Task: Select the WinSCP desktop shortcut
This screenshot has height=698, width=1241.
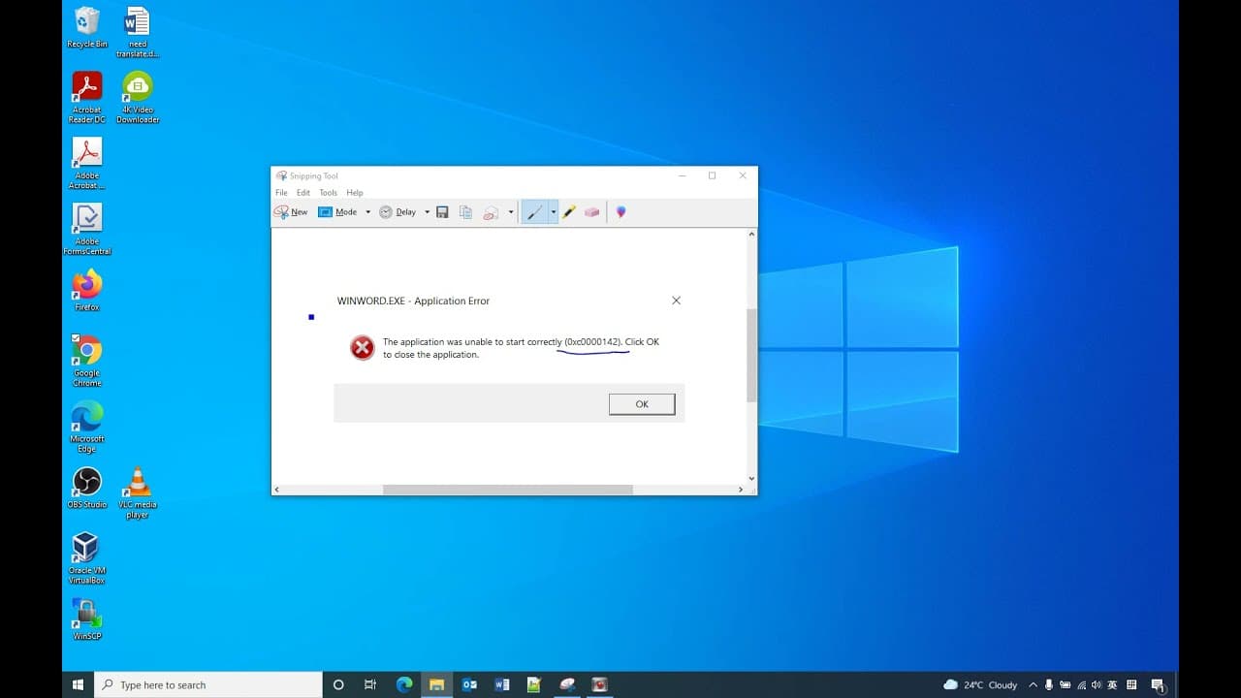Action: (87, 619)
